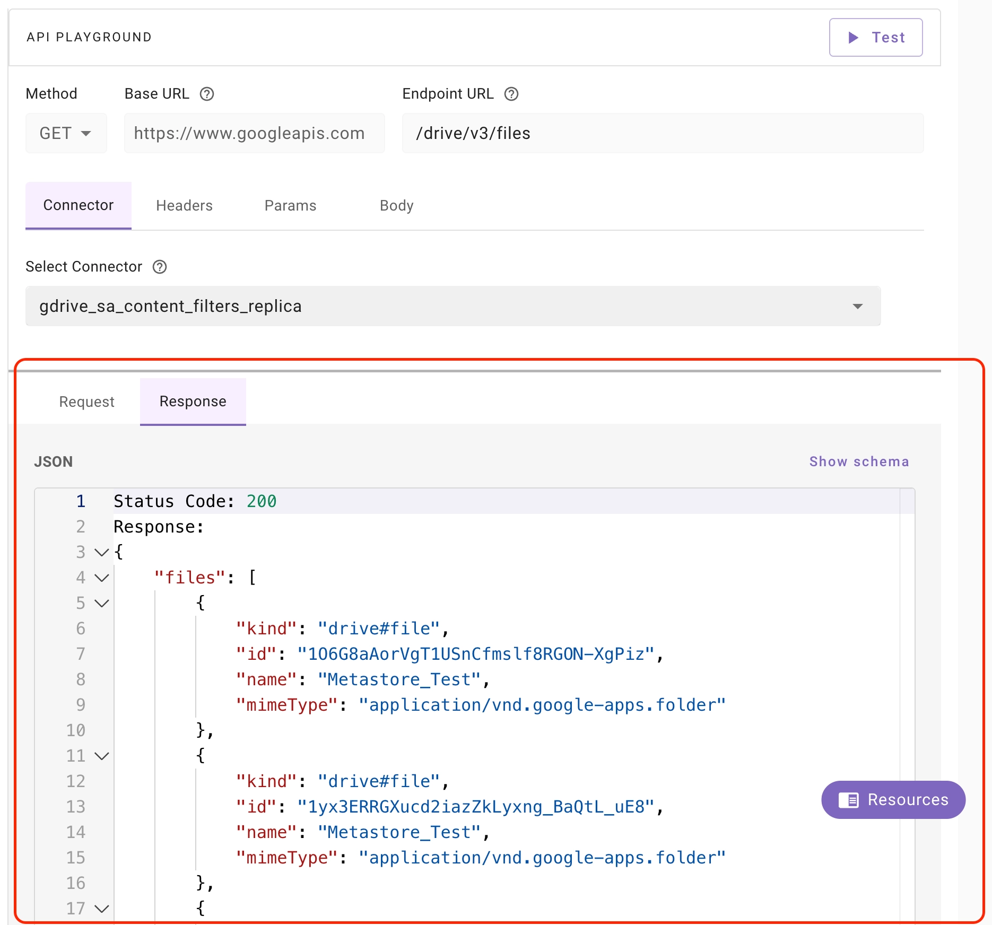Collapse the first file object at line 5
Image resolution: width=992 pixels, height=925 pixels.
(x=101, y=603)
